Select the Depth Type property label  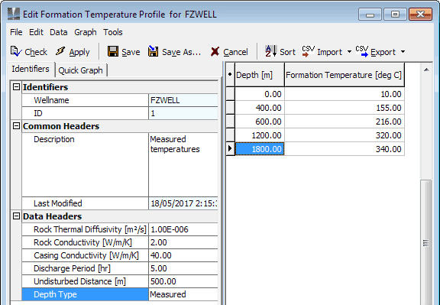point(85,294)
